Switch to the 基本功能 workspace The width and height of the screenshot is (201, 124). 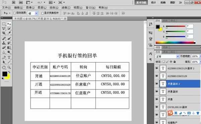point(141,2)
